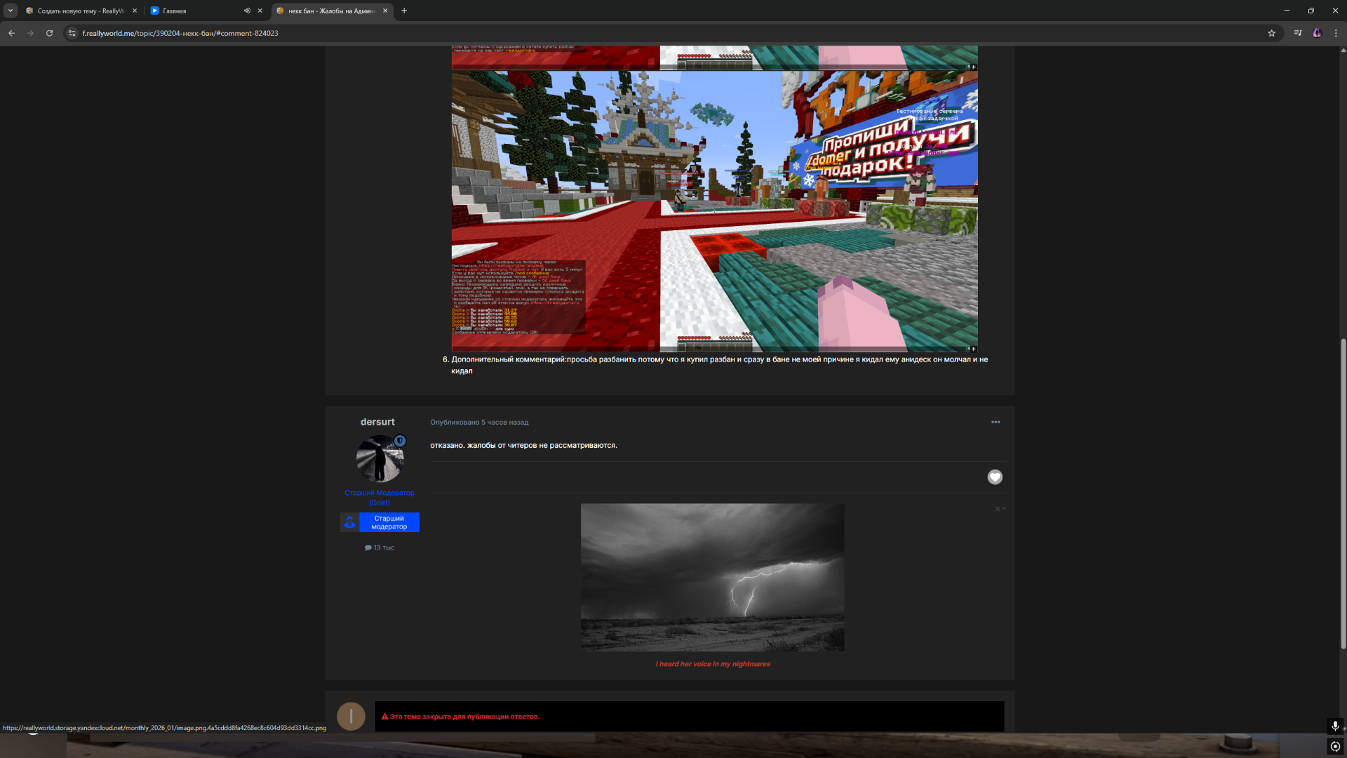Open the tab search dropdown arrow
Viewport: 1347px width, 758px height.
pyautogui.click(x=11, y=11)
